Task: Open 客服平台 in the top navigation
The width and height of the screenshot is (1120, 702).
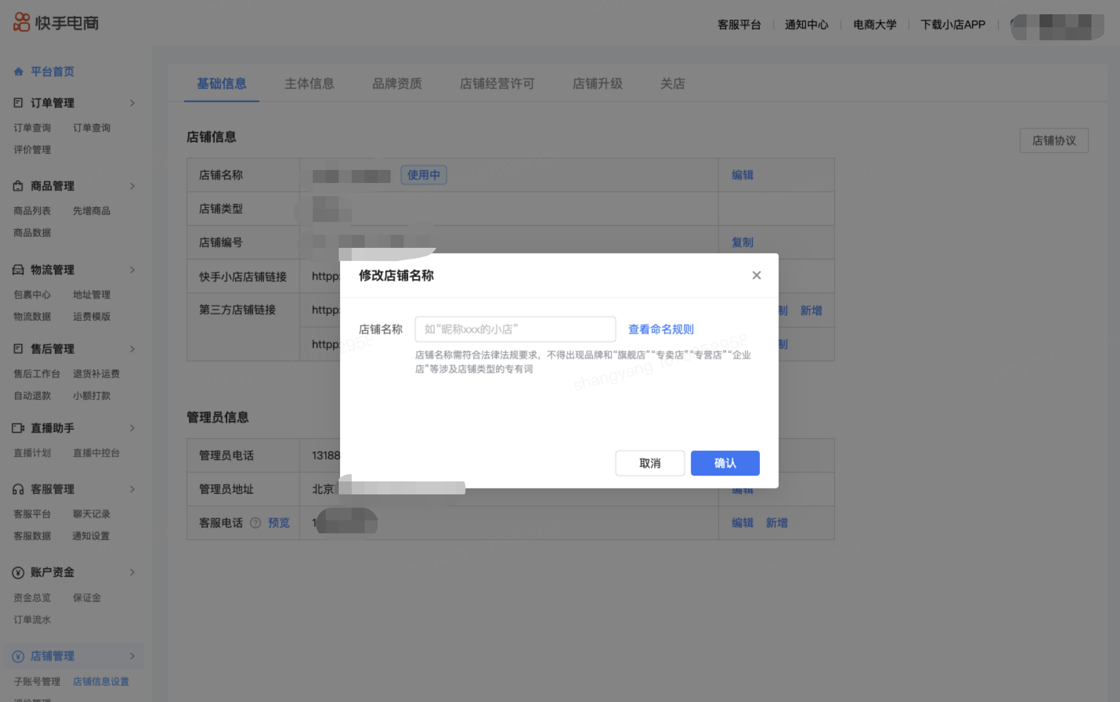Action: click(738, 25)
